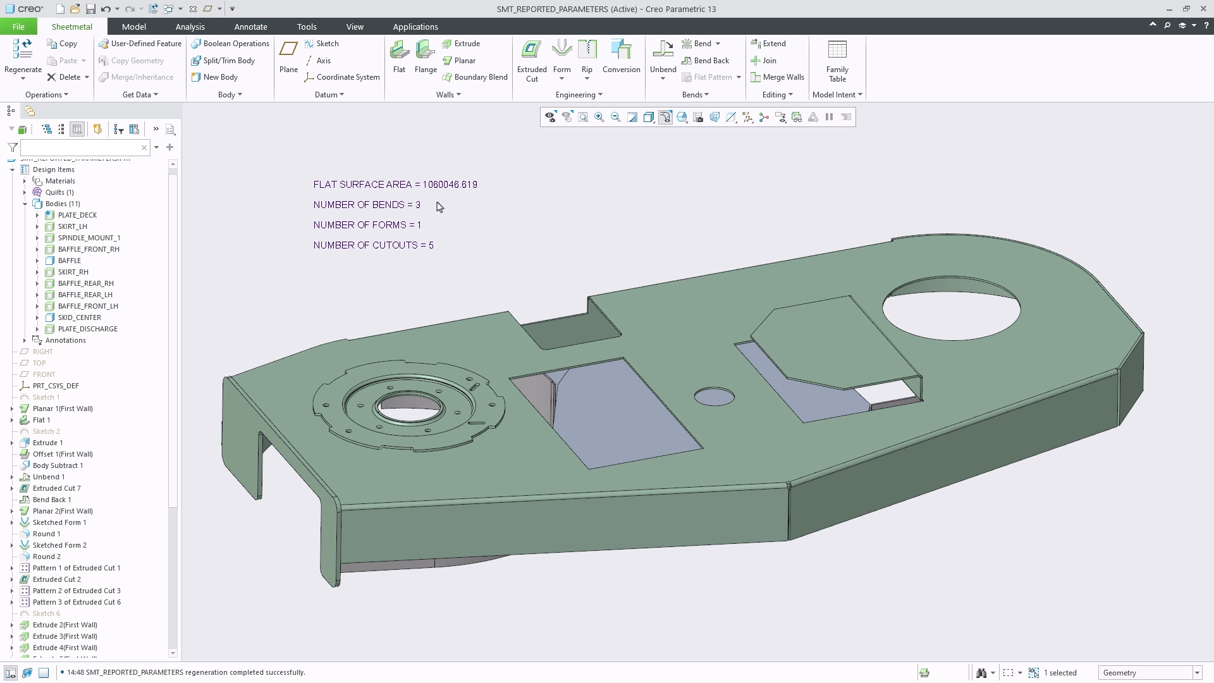Toggle annotation display in graphics toolbar

tap(780, 117)
